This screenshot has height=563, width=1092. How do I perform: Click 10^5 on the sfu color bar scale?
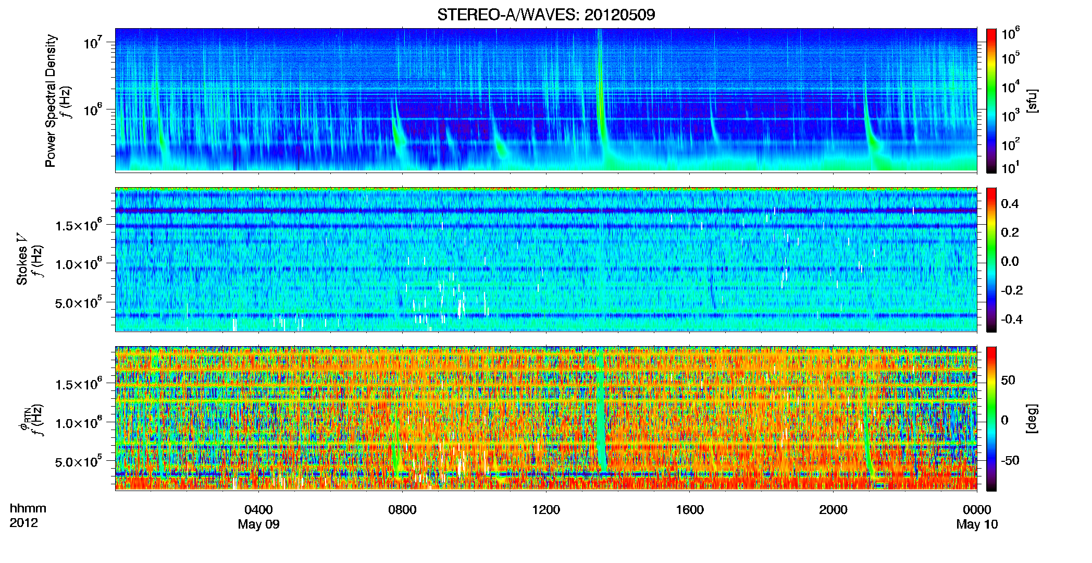click(x=1011, y=58)
